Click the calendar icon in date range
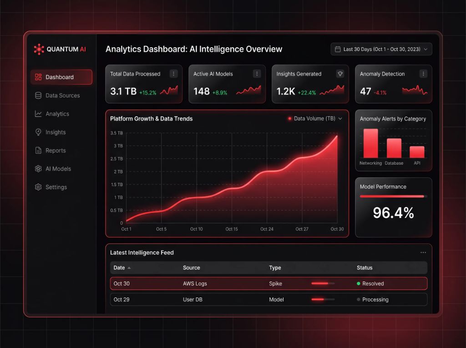This screenshot has height=348, width=466. point(338,49)
